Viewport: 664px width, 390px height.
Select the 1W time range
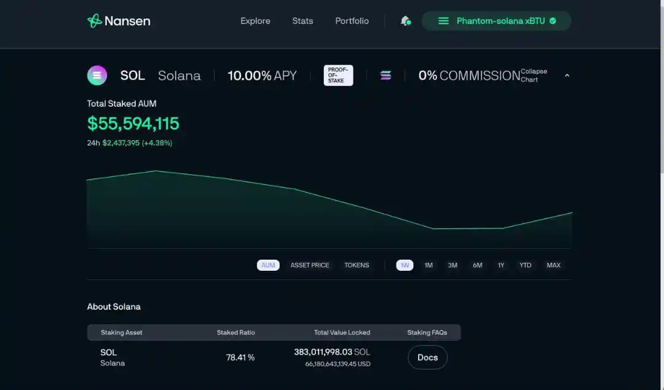[x=405, y=265]
